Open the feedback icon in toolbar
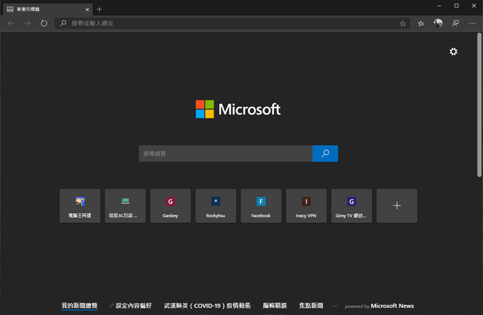This screenshot has height=315, width=483. [x=455, y=23]
